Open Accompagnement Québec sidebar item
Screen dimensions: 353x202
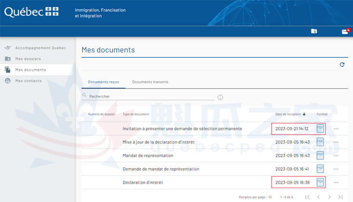40,48
